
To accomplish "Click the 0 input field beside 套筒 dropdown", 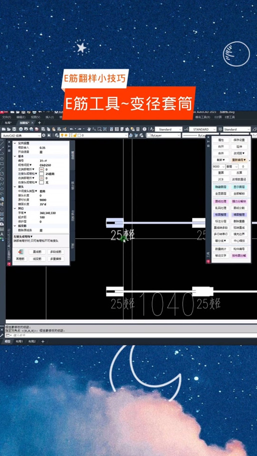I will click(x=243, y=166).
